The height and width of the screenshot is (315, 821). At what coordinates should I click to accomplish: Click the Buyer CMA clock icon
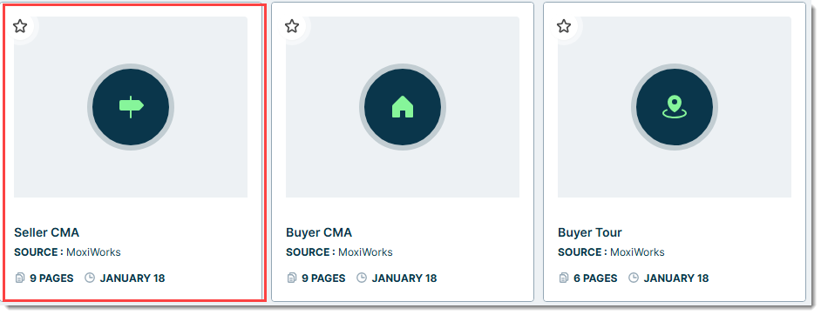[x=362, y=278]
